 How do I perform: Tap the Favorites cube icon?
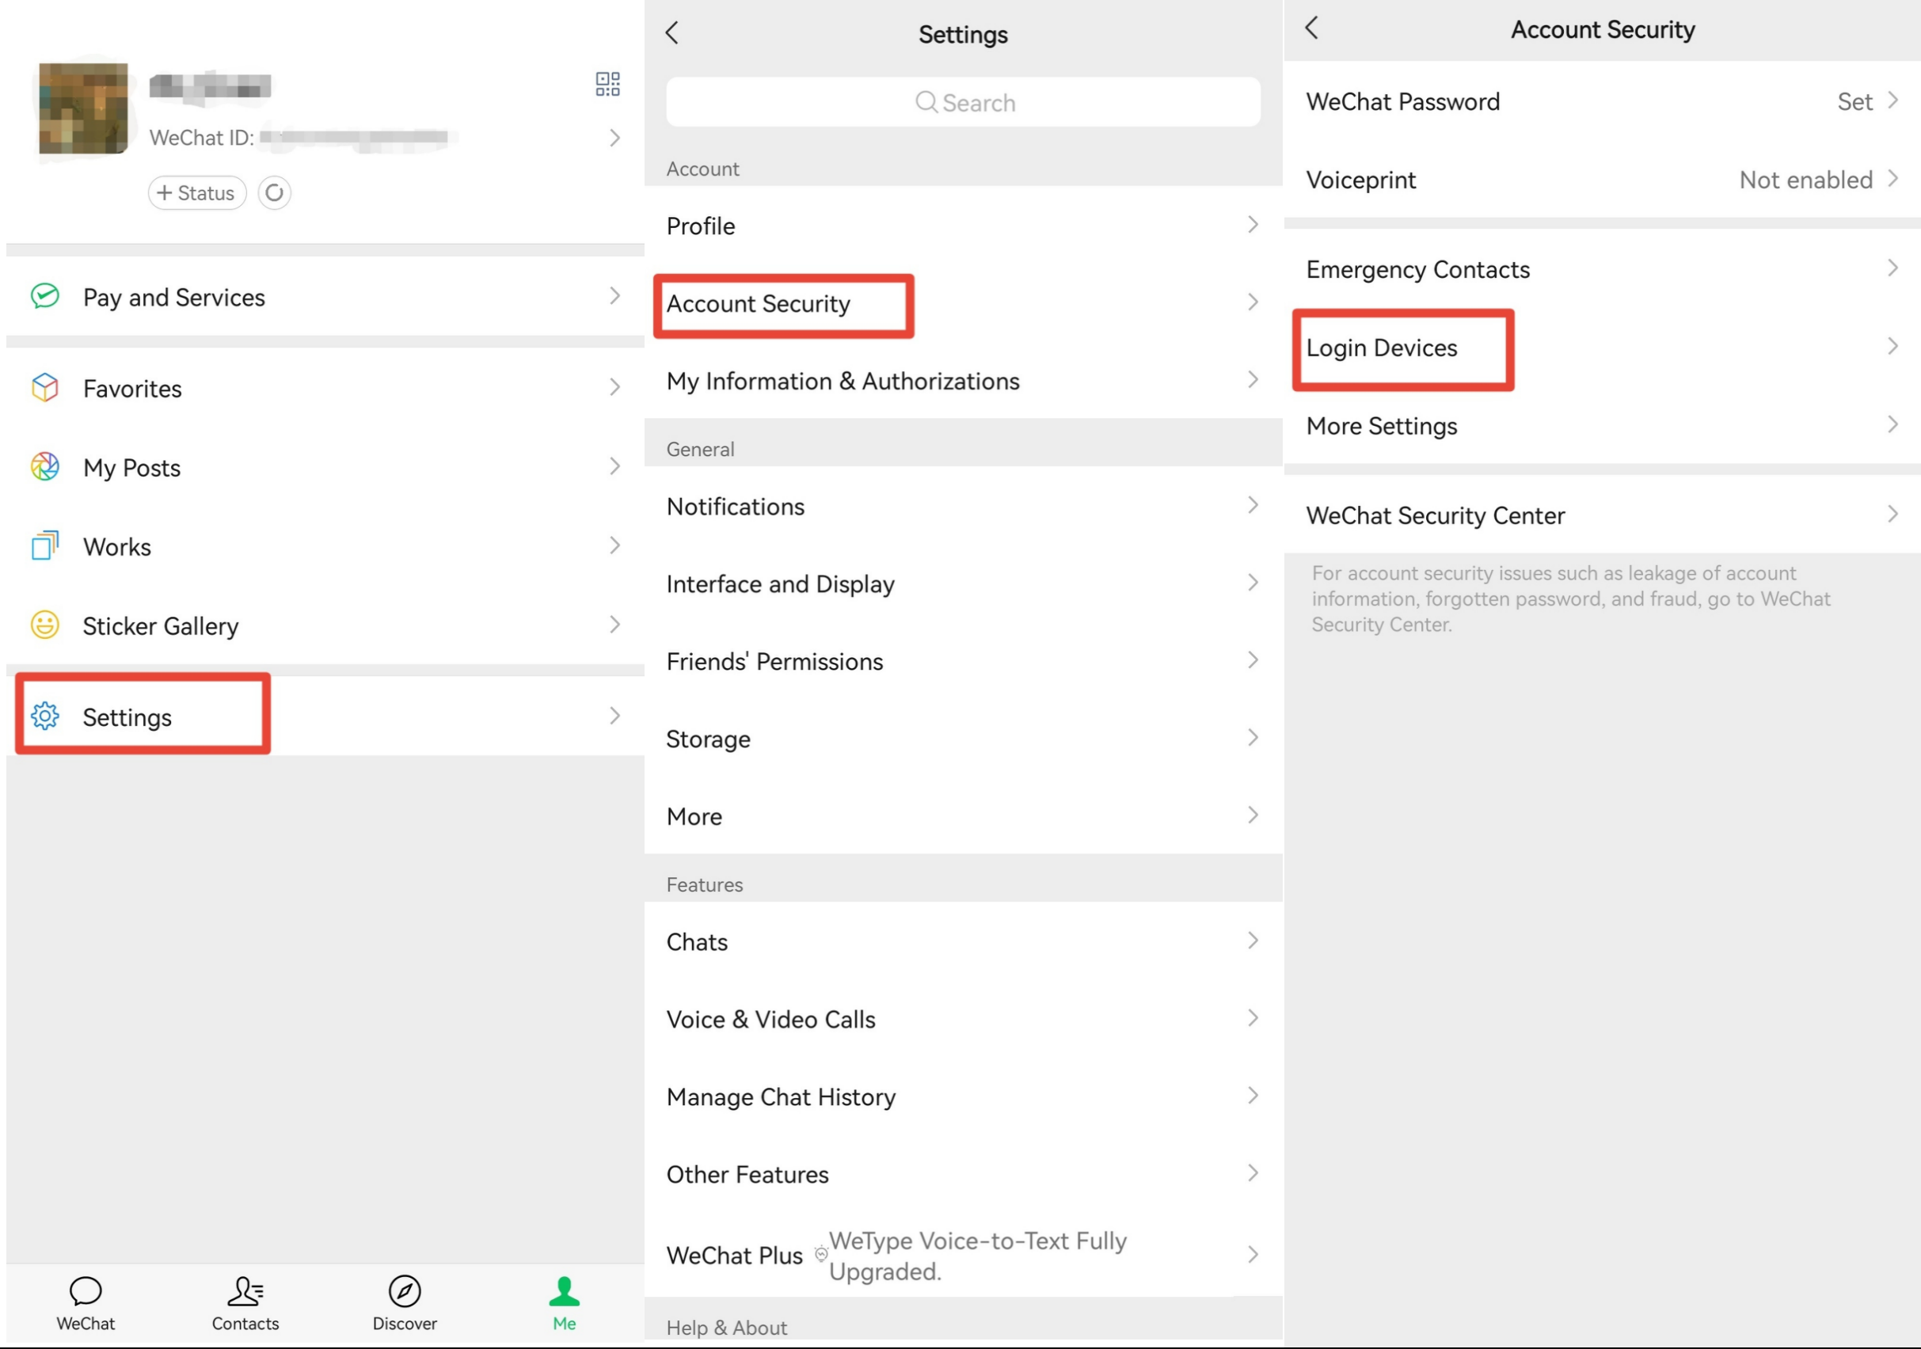click(45, 387)
